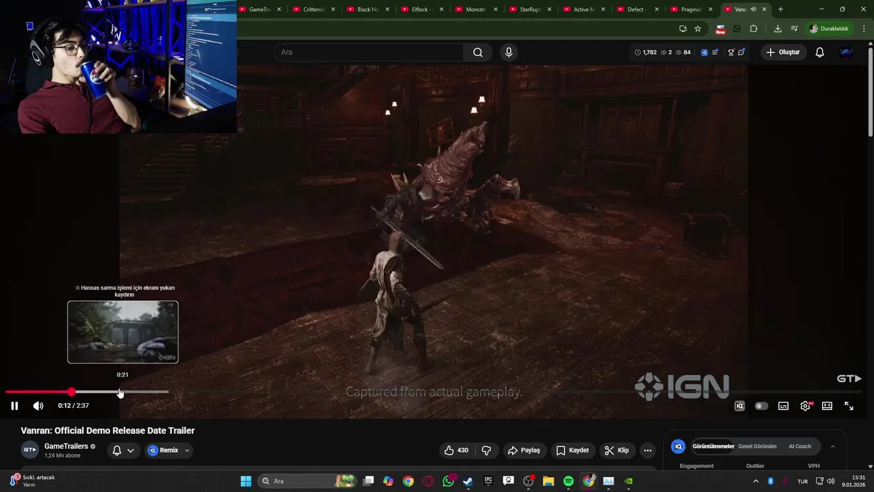Click the GameTrailers channel avatar
The image size is (874, 492).
pos(30,450)
